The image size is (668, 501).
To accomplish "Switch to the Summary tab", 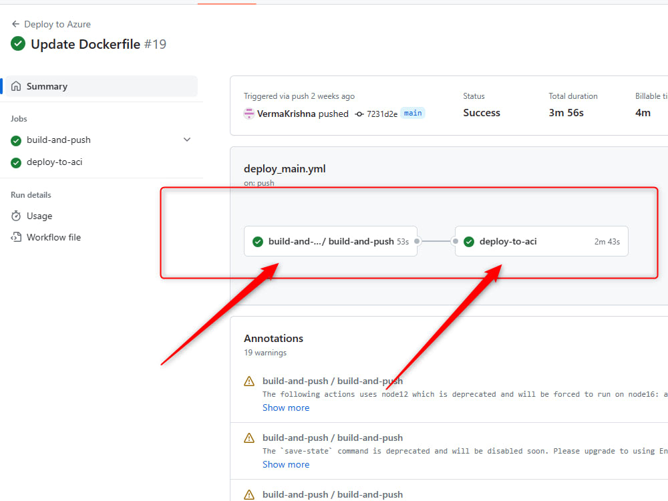I will pos(47,86).
